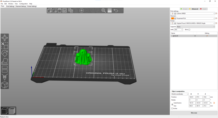Switch to Advanced mode

(194, 9)
